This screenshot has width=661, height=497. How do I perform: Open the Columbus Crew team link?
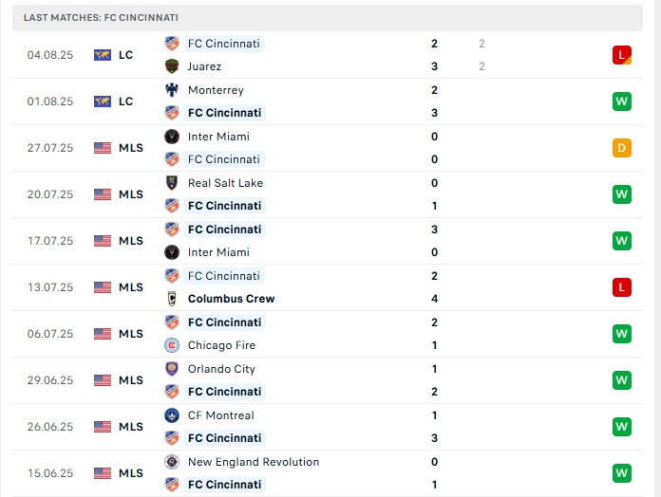(x=231, y=299)
